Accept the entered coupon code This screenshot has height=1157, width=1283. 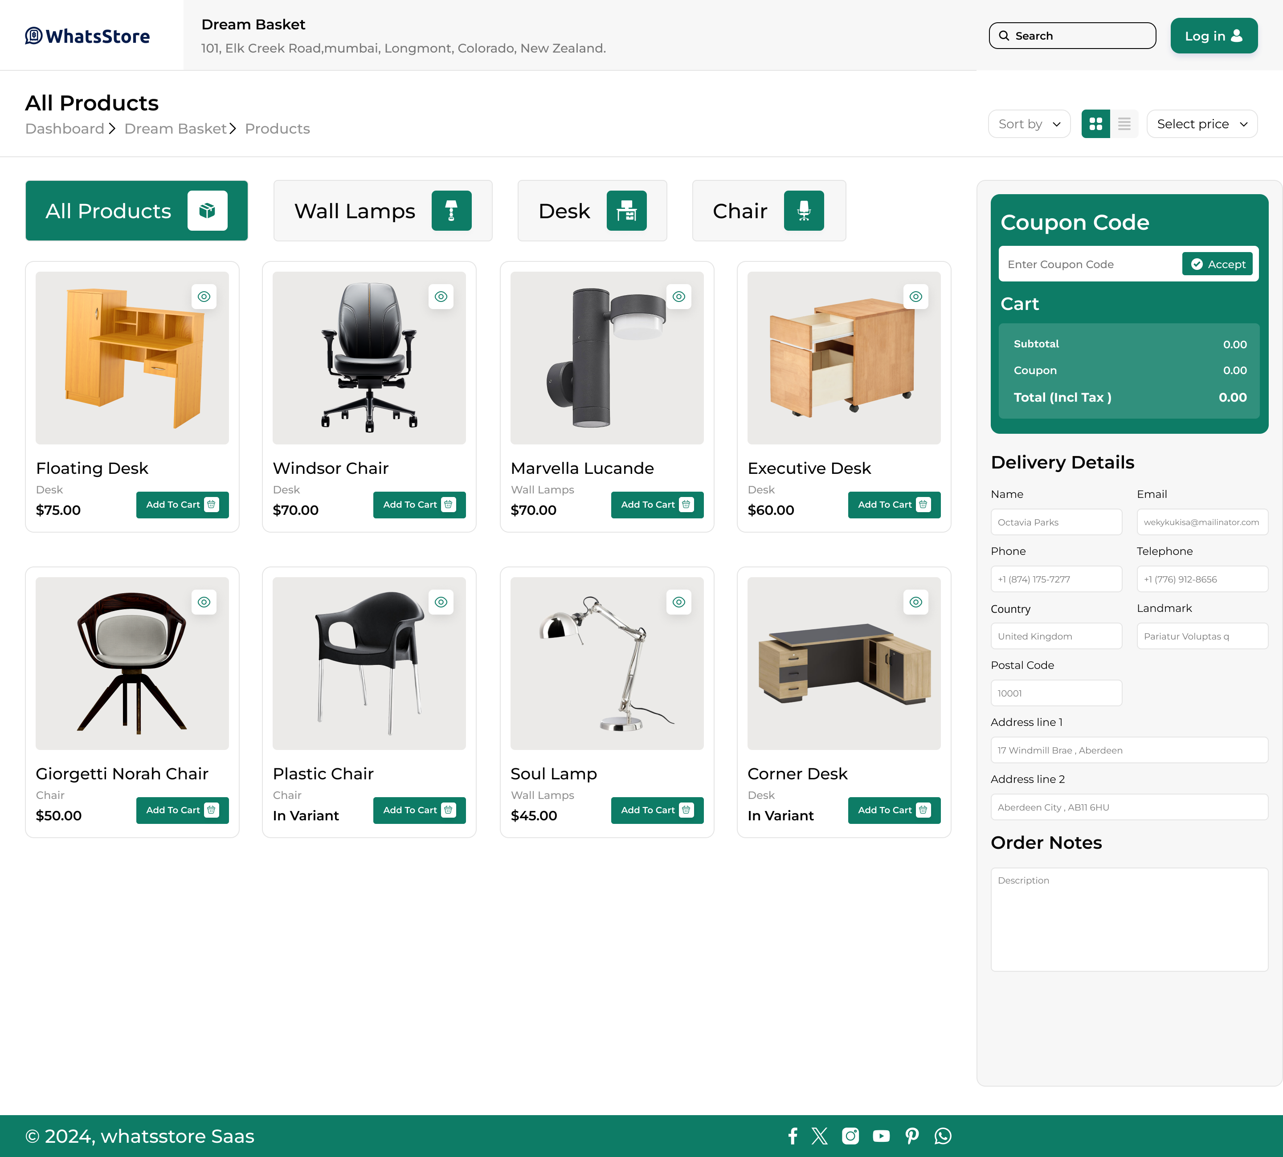[x=1217, y=264]
